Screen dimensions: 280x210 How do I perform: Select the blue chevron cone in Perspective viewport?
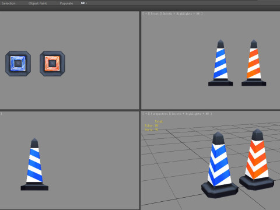219,165
